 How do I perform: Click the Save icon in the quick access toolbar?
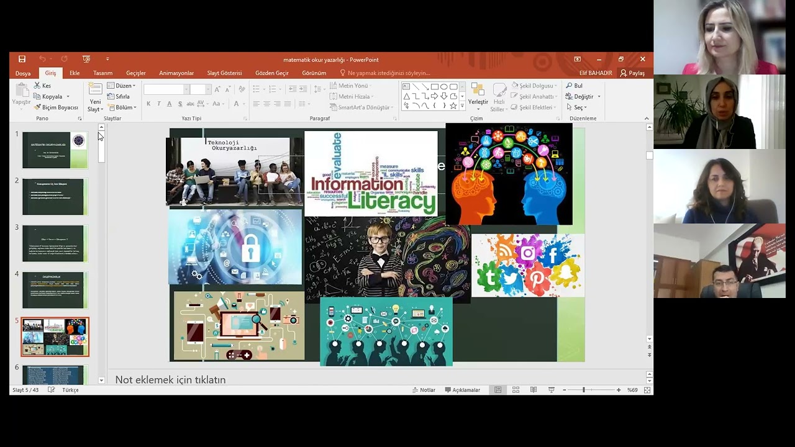click(22, 59)
